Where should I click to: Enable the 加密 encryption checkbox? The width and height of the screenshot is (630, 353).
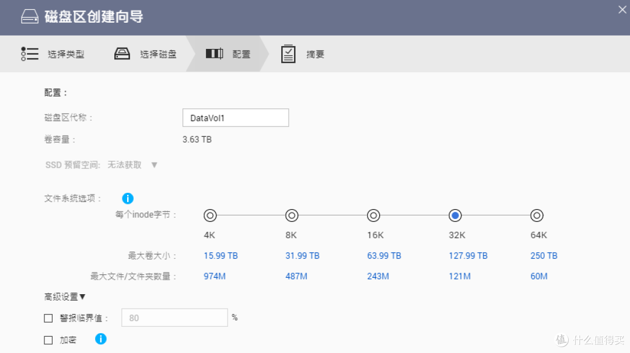(x=48, y=340)
